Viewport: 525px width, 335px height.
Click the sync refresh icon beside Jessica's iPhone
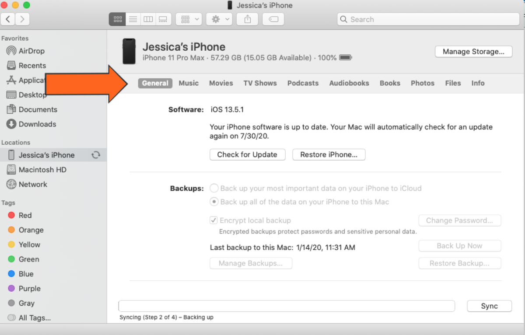[x=96, y=155]
